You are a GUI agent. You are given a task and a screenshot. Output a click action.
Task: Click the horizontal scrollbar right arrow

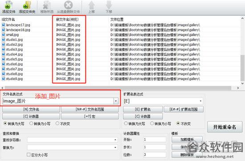point(238,88)
